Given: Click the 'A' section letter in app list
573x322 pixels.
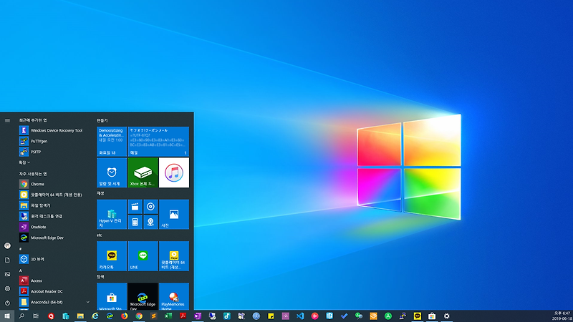Looking at the screenshot, I should (21, 270).
